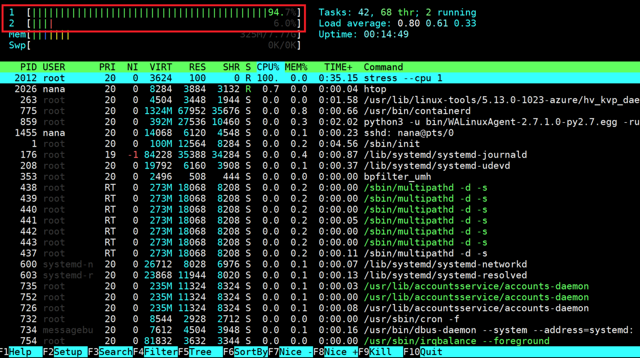The height and width of the screenshot is (358, 640).
Task: Sort by the RES column header
Action: 197,67
